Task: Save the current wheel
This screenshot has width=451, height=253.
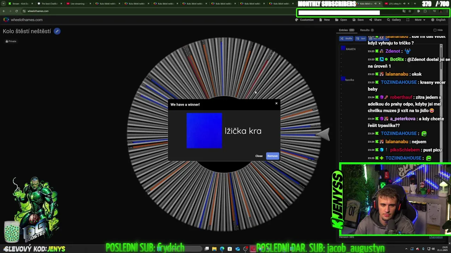Action: pyautogui.click(x=358, y=20)
